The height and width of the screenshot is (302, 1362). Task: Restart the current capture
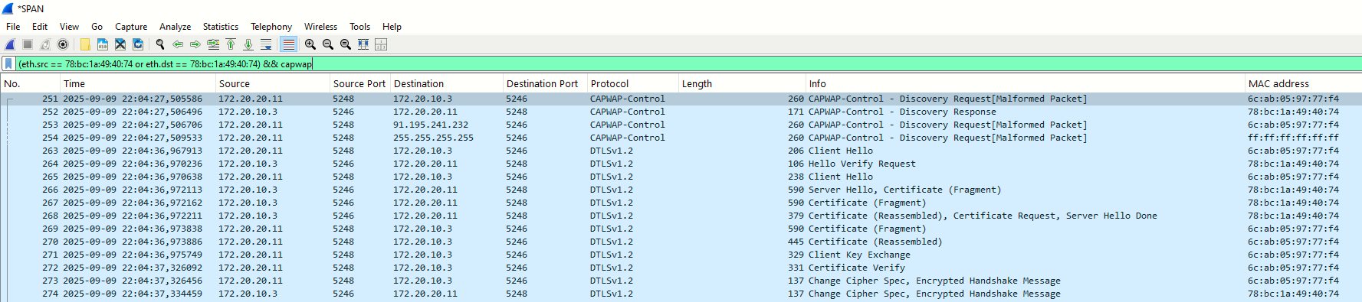45,44
